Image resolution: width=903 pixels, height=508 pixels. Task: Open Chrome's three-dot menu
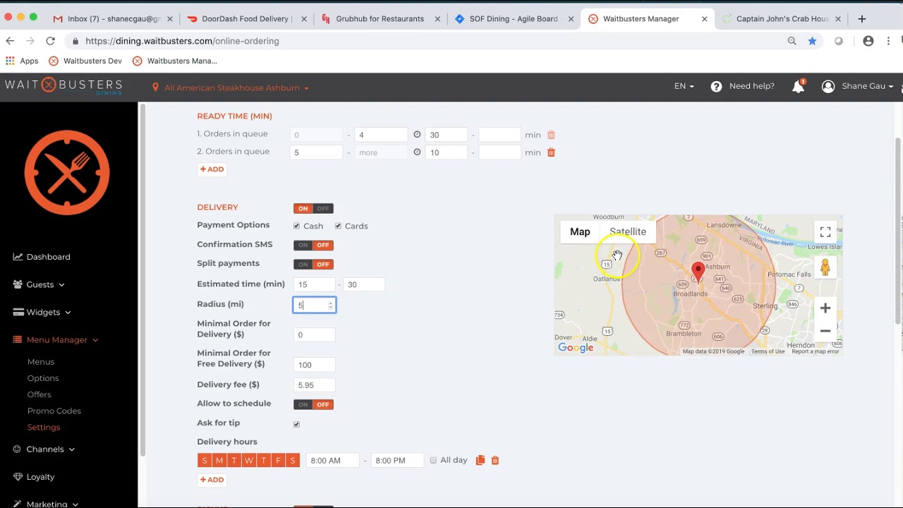coord(889,41)
